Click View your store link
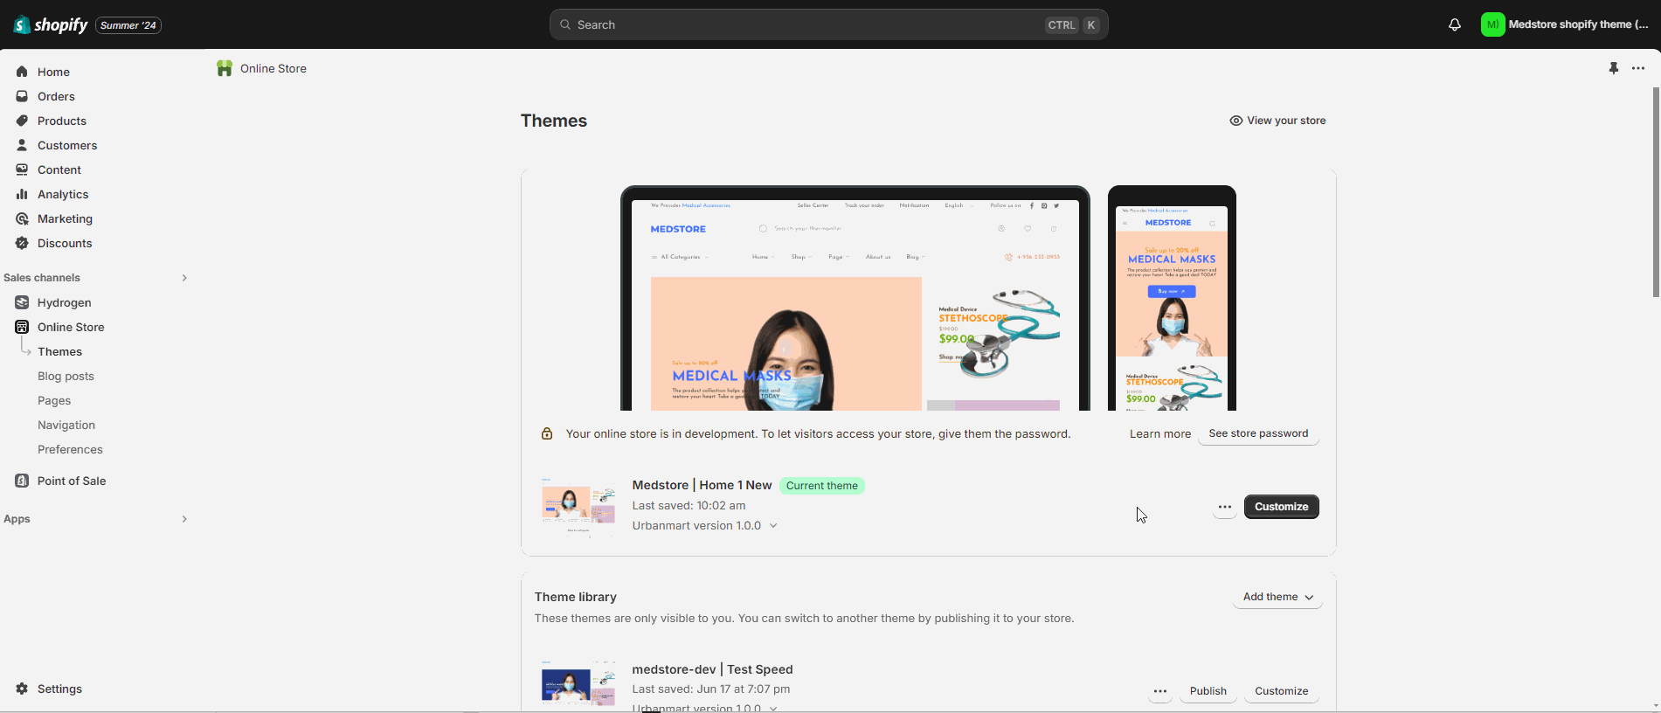This screenshot has height=713, width=1661. pyautogui.click(x=1277, y=121)
